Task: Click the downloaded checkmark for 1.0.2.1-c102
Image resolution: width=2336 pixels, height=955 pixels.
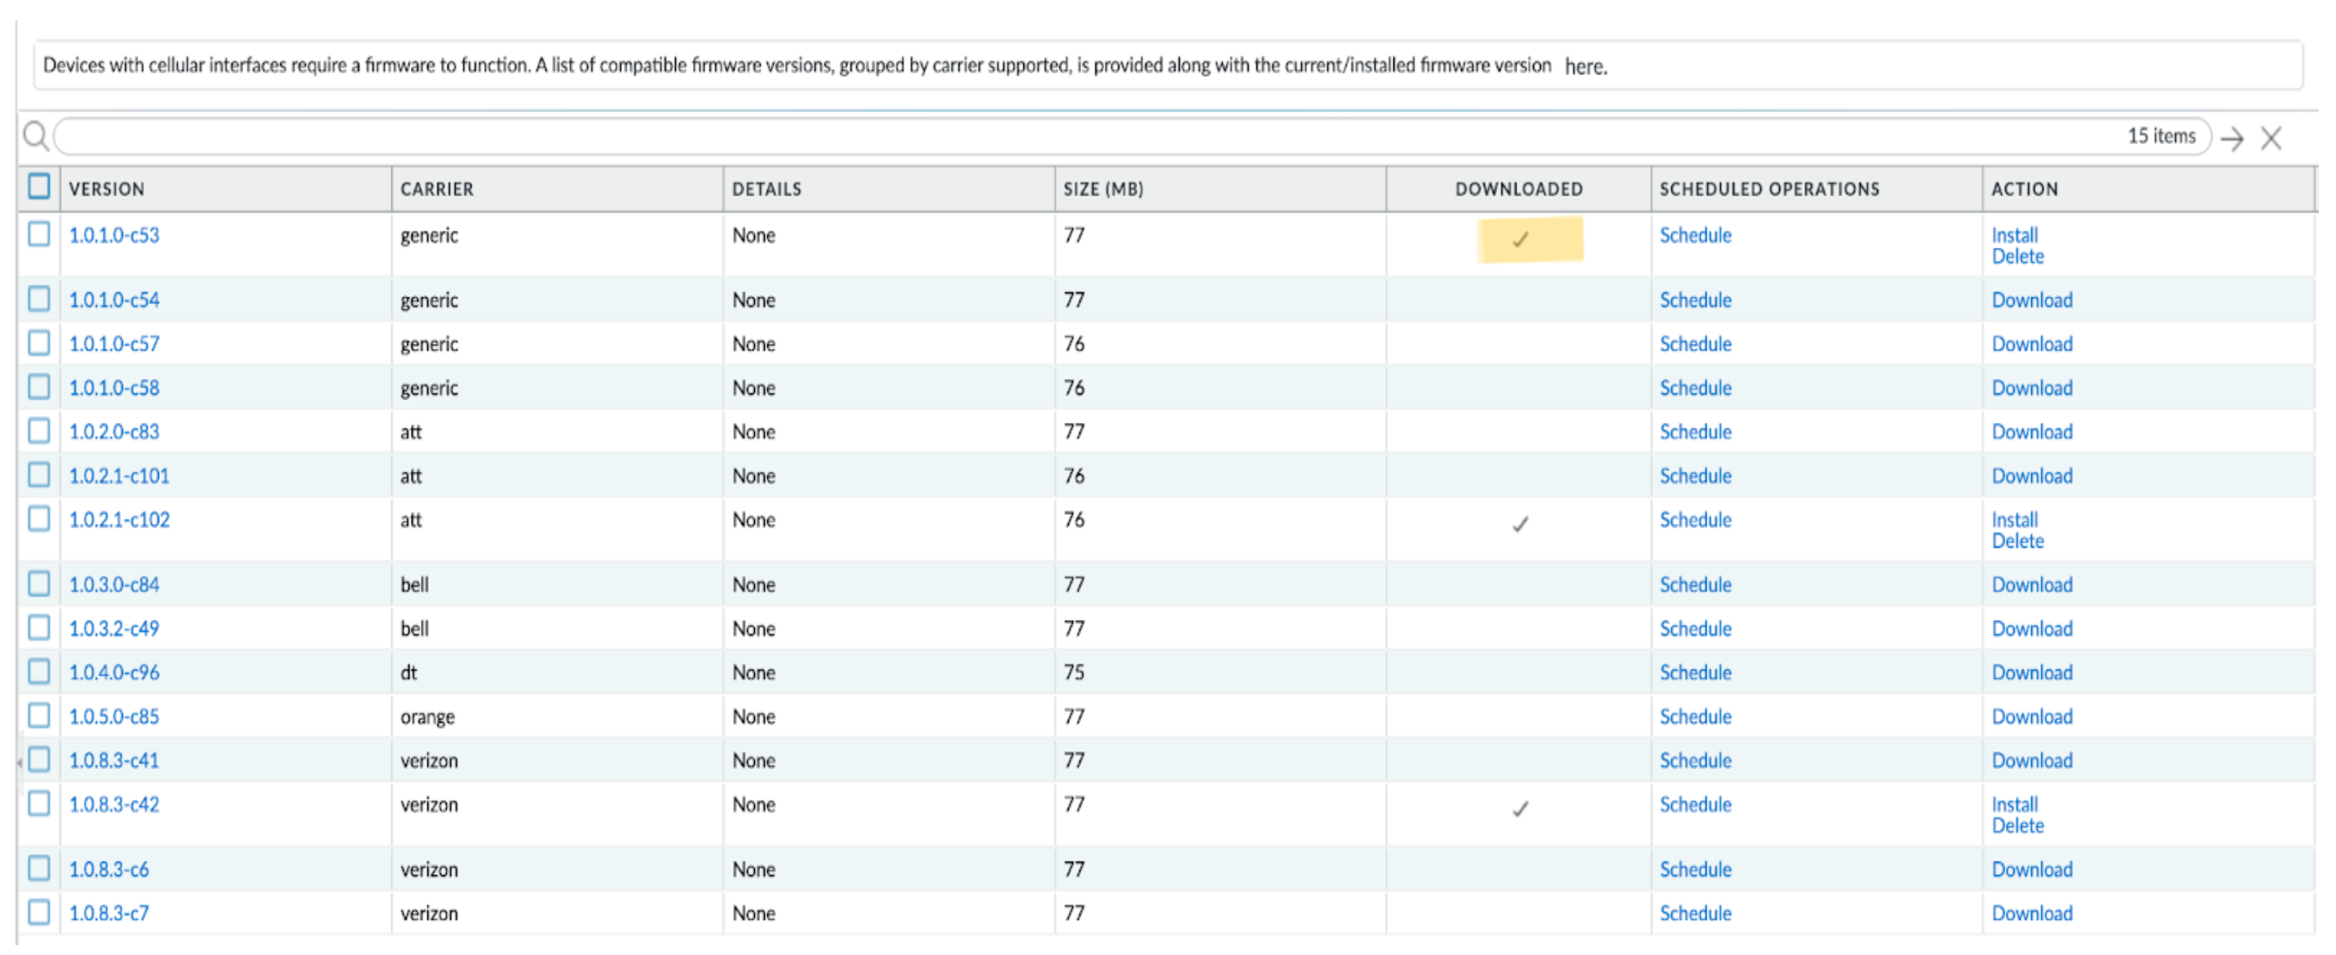Action: [x=1521, y=524]
